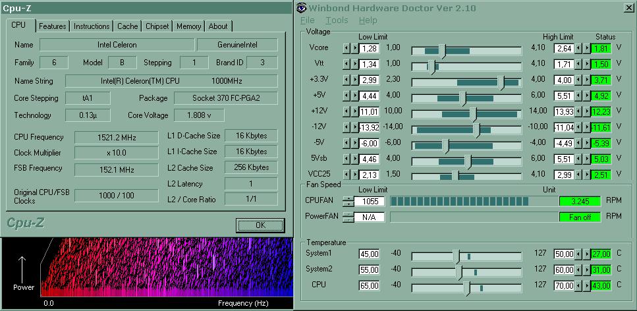637x311 pixels.
Task: Open the Instructions tab in Cpu-Z
Action: 92,26
